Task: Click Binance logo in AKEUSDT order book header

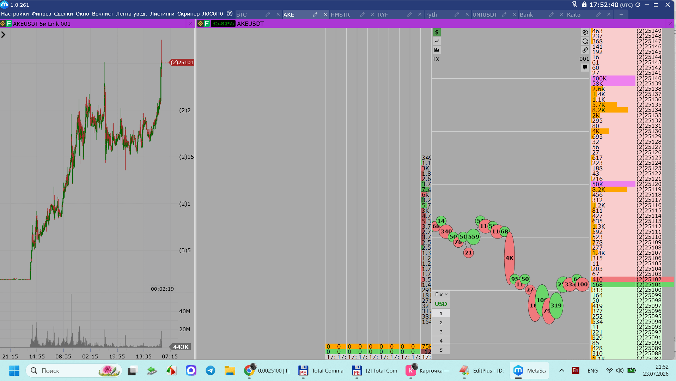Action: point(201,24)
